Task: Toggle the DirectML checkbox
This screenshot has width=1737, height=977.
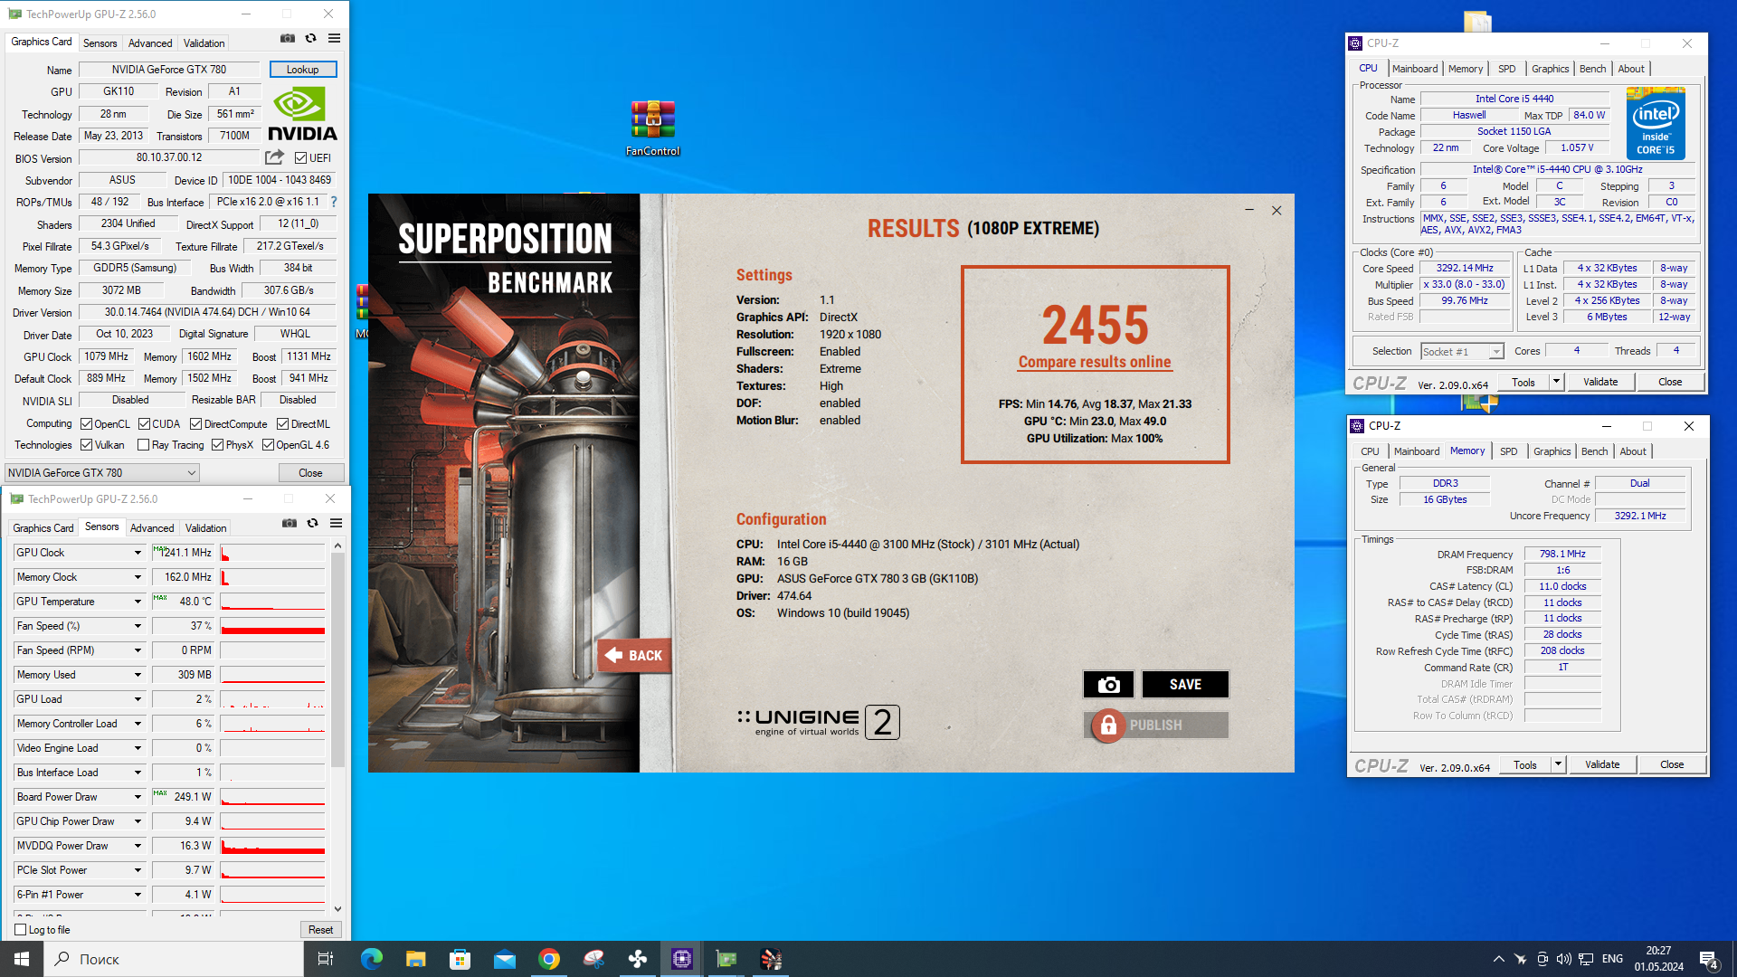Action: click(x=282, y=423)
